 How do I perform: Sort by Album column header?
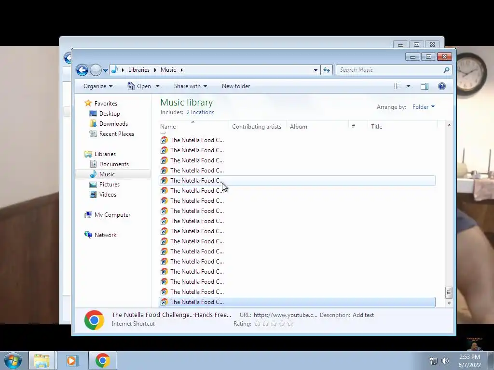pyautogui.click(x=317, y=127)
